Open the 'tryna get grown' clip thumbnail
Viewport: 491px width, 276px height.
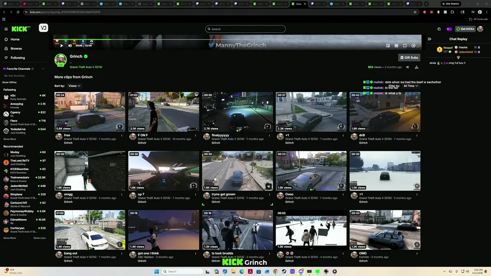(237, 171)
